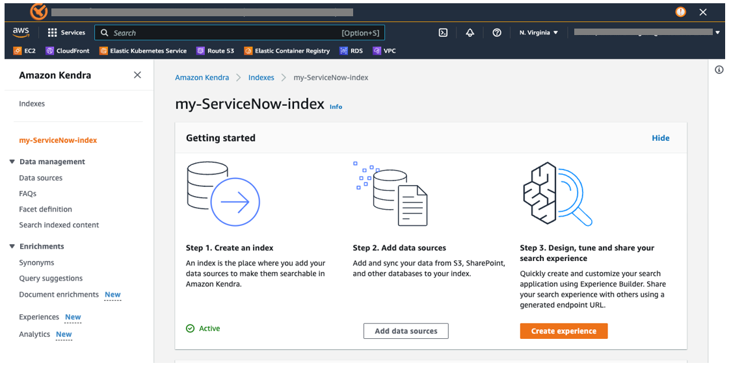Open Data sources in sidebar
The height and width of the screenshot is (372, 731).
pos(40,178)
